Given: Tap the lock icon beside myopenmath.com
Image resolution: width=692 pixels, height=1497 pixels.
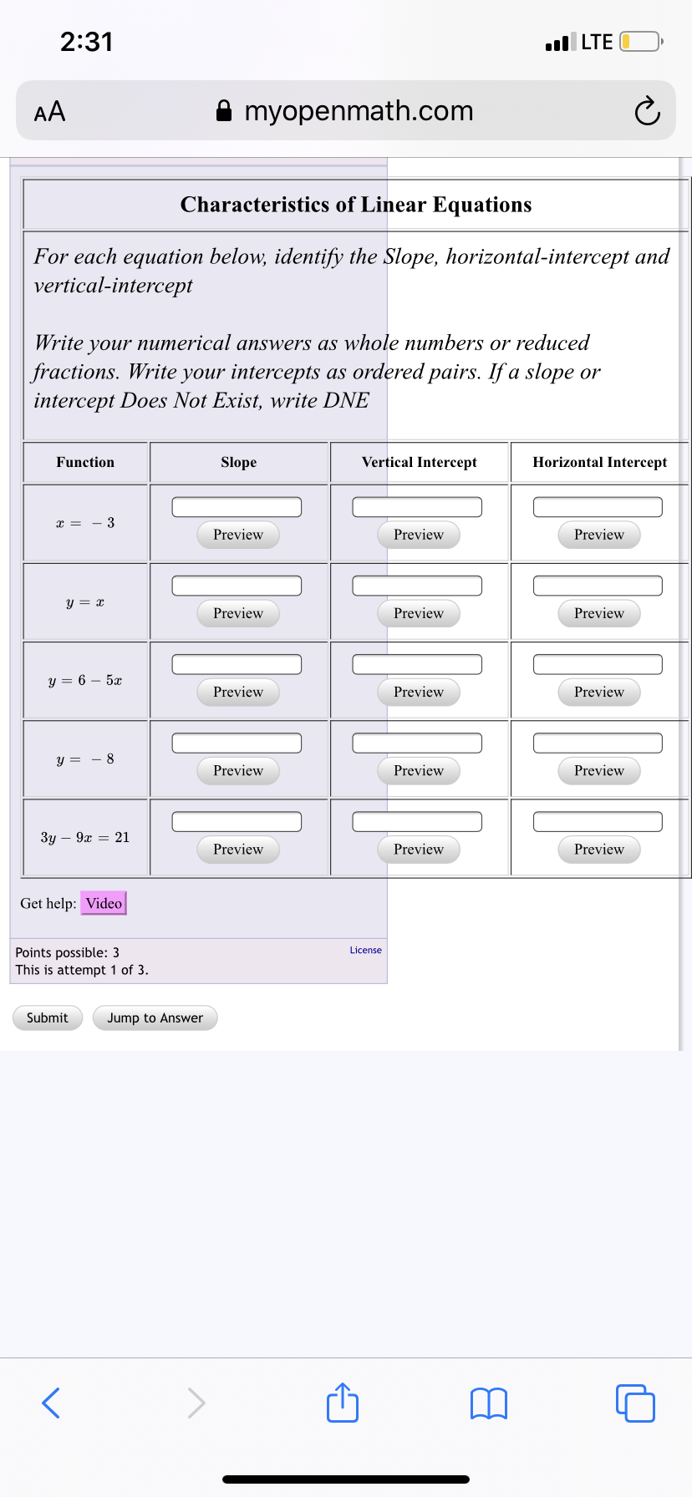Looking at the screenshot, I should point(224,111).
